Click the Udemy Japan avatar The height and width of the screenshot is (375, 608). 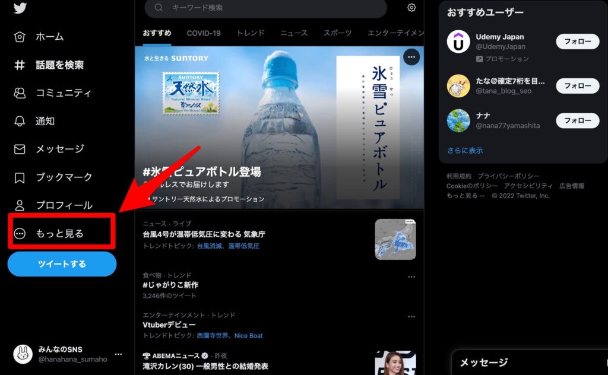(458, 42)
